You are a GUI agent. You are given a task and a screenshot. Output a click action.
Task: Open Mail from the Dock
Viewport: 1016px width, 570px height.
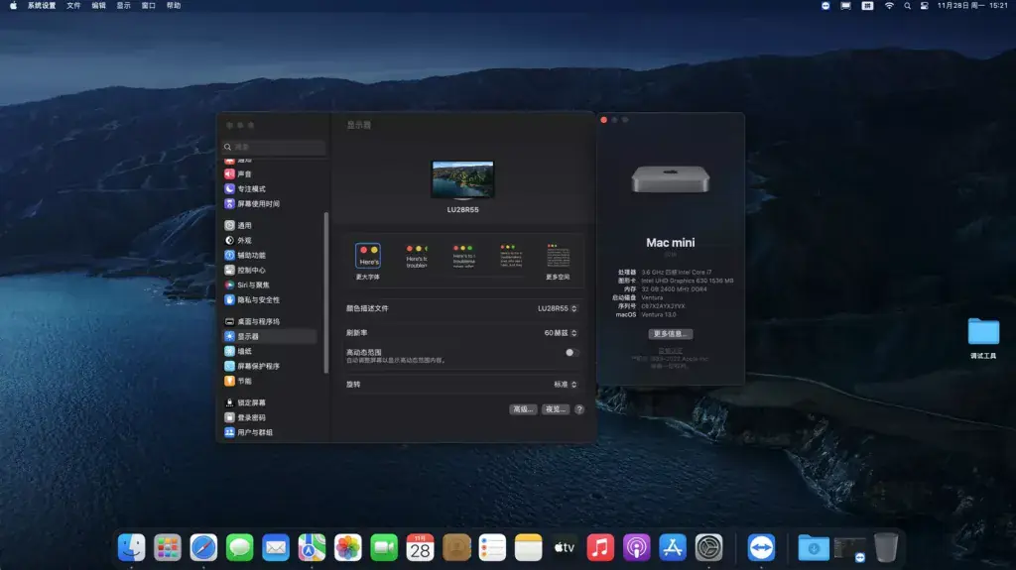(x=276, y=548)
